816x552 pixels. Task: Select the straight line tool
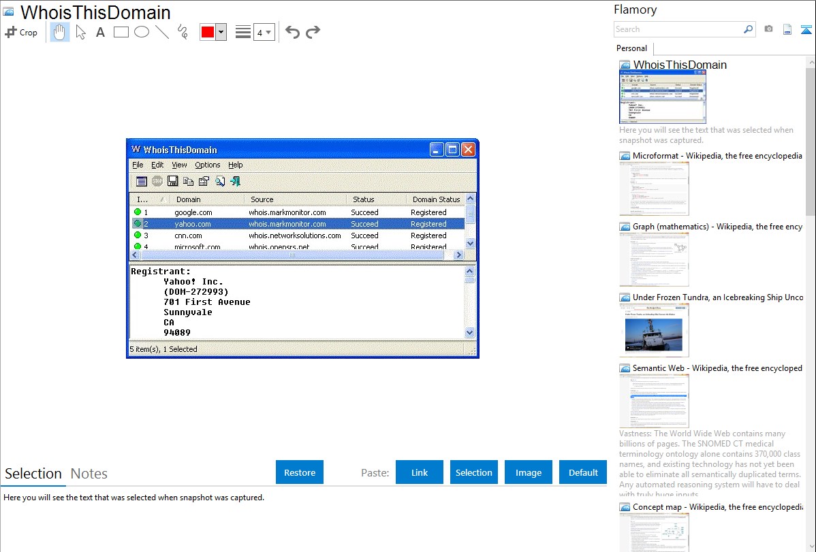[162, 32]
